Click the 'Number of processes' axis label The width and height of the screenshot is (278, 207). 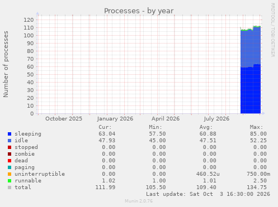pos(6,64)
